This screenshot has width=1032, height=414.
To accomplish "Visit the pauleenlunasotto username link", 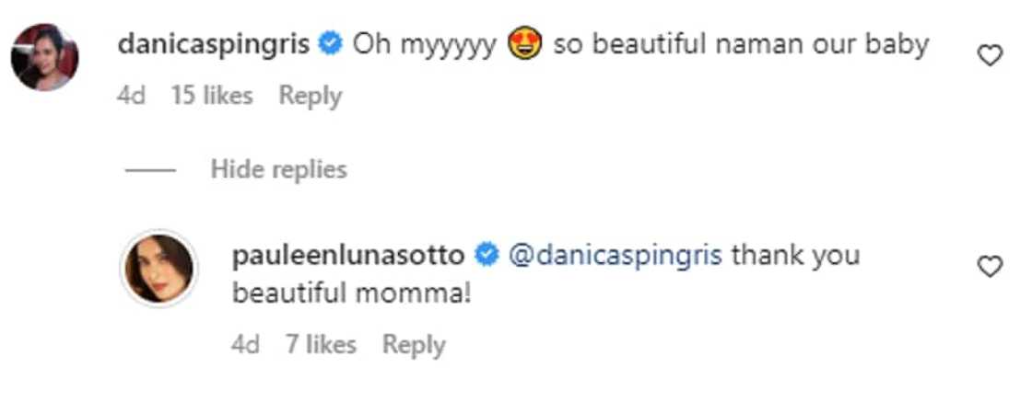I will tap(349, 255).
